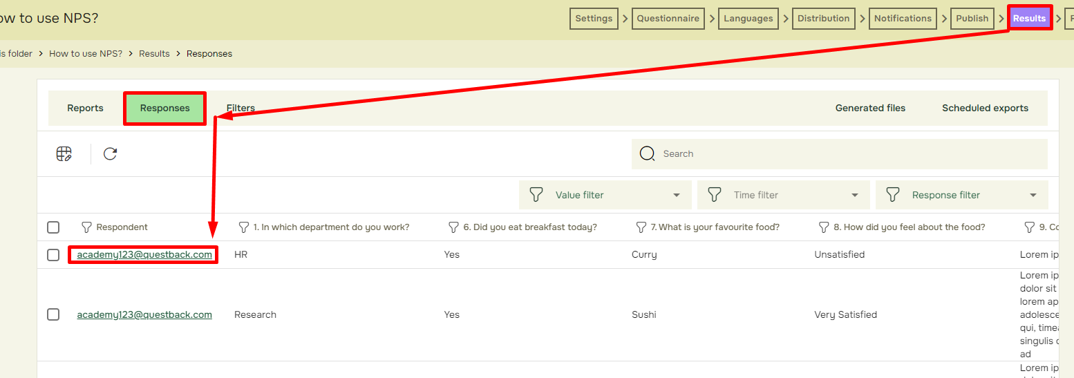Click funnel icon for breakfast question column
The width and height of the screenshot is (1074, 378).
point(453,227)
